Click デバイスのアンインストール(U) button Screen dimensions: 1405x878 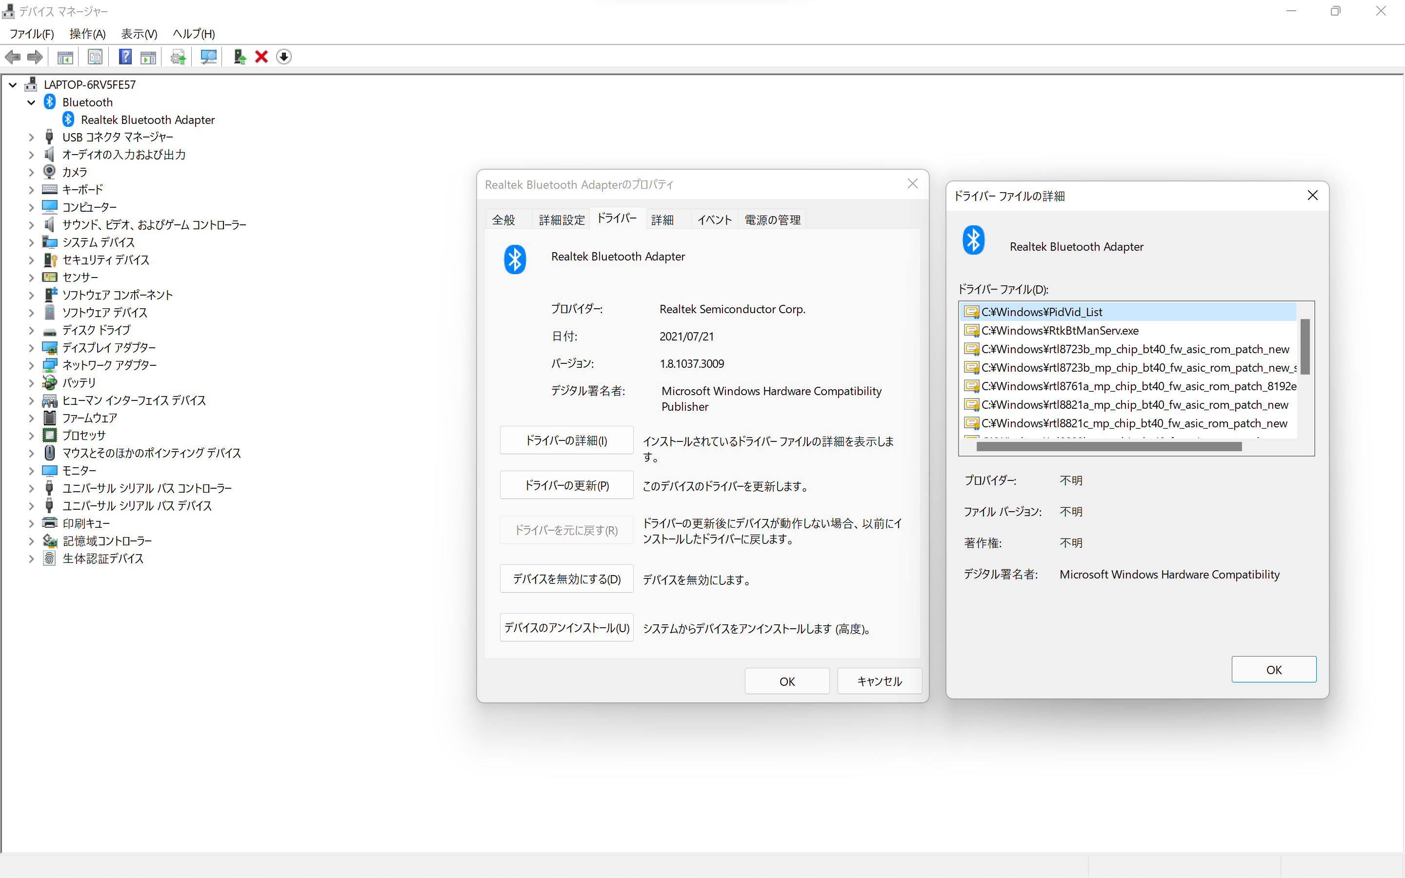pos(566,628)
